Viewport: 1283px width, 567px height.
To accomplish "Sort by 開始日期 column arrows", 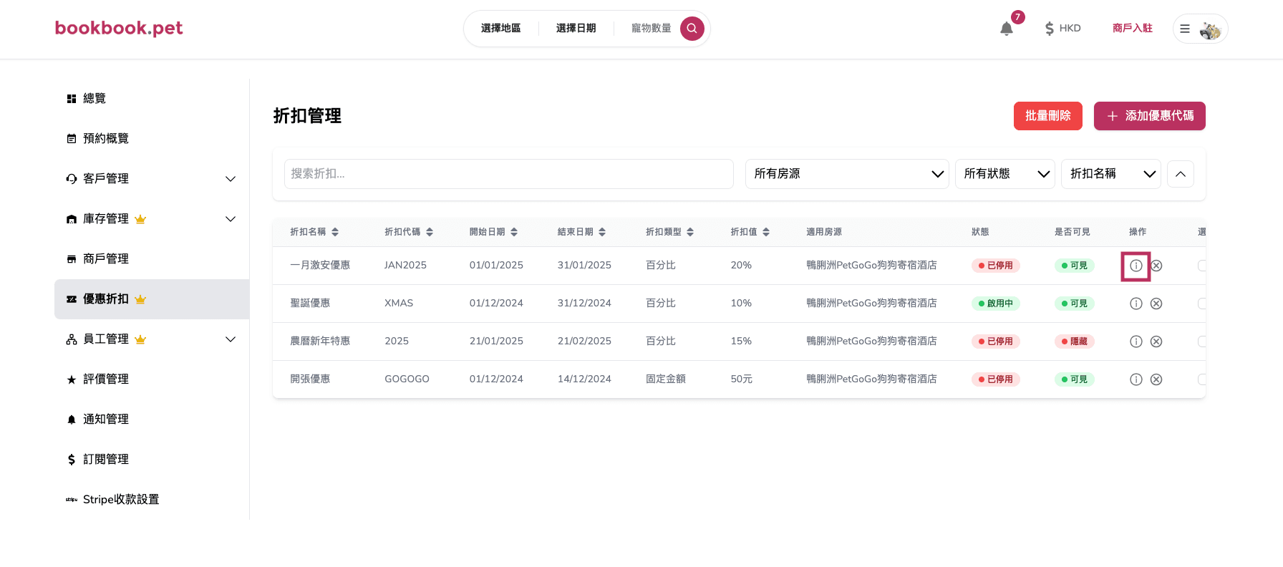I will tap(514, 232).
